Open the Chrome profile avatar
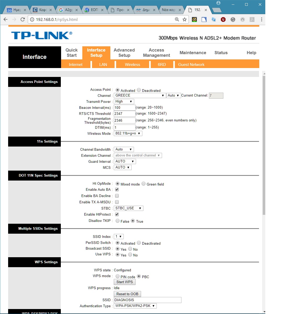The height and width of the screenshot is (314, 302). click(218, 3)
